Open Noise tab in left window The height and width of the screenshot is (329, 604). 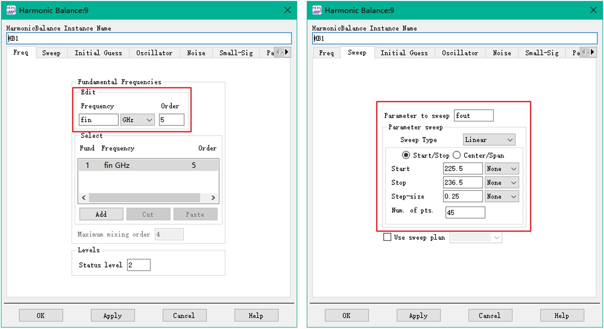[x=196, y=53]
